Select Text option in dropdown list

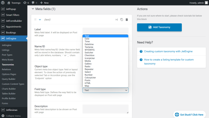pyautogui.click(x=105, y=36)
